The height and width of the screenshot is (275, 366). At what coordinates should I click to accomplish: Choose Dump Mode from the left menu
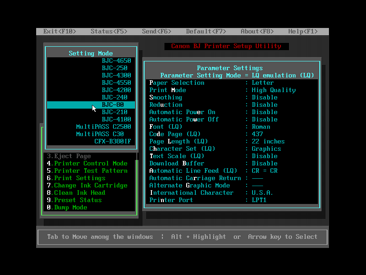[x=70, y=208]
